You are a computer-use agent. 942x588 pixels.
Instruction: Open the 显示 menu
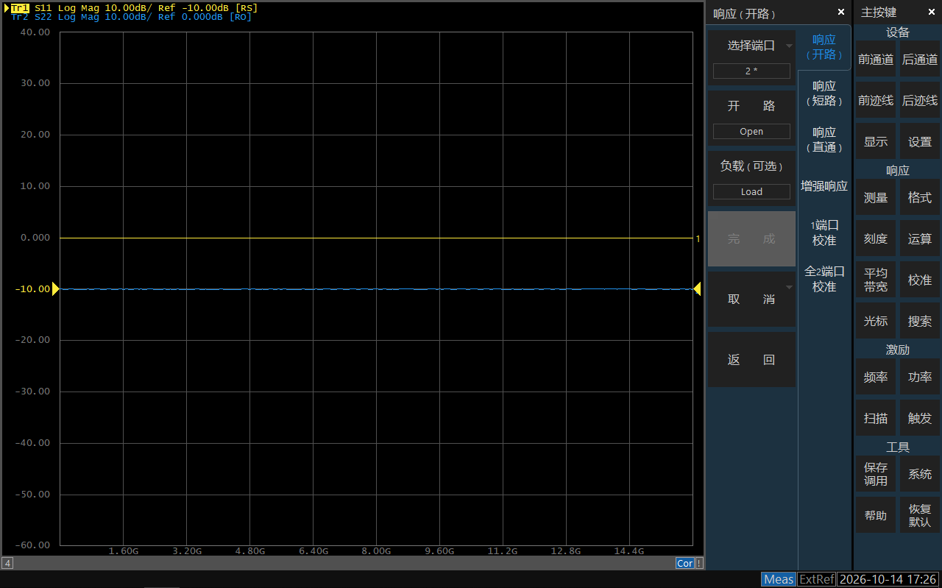[876, 142]
